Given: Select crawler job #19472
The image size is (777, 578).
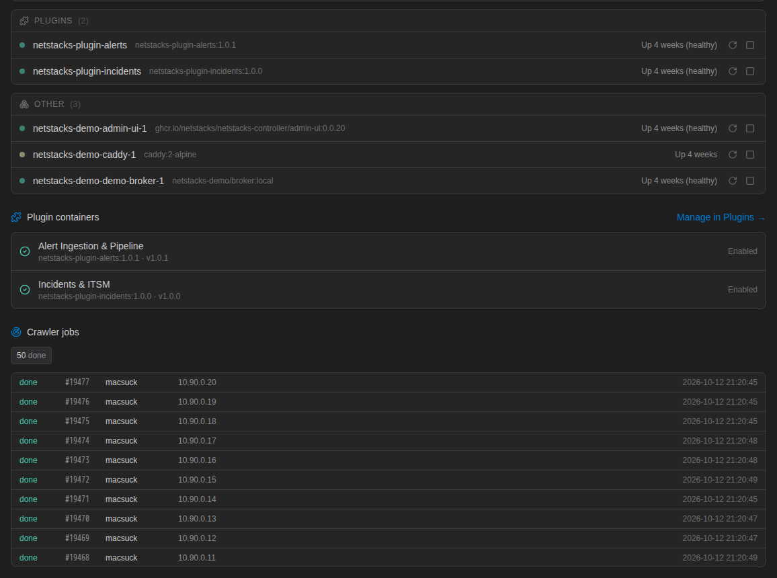Looking at the screenshot, I should tap(388, 480).
